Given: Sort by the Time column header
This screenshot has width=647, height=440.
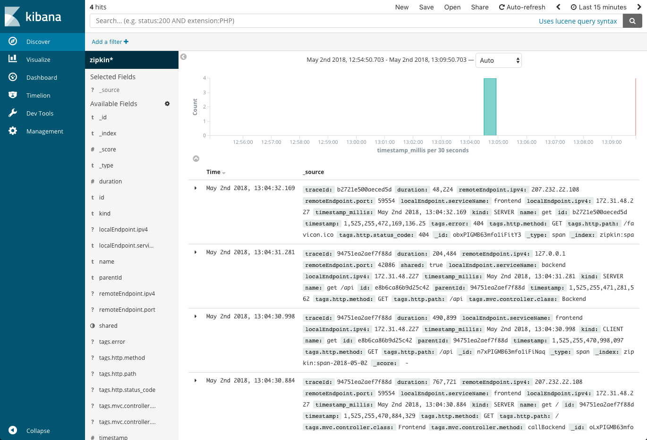Looking at the screenshot, I should [x=216, y=172].
